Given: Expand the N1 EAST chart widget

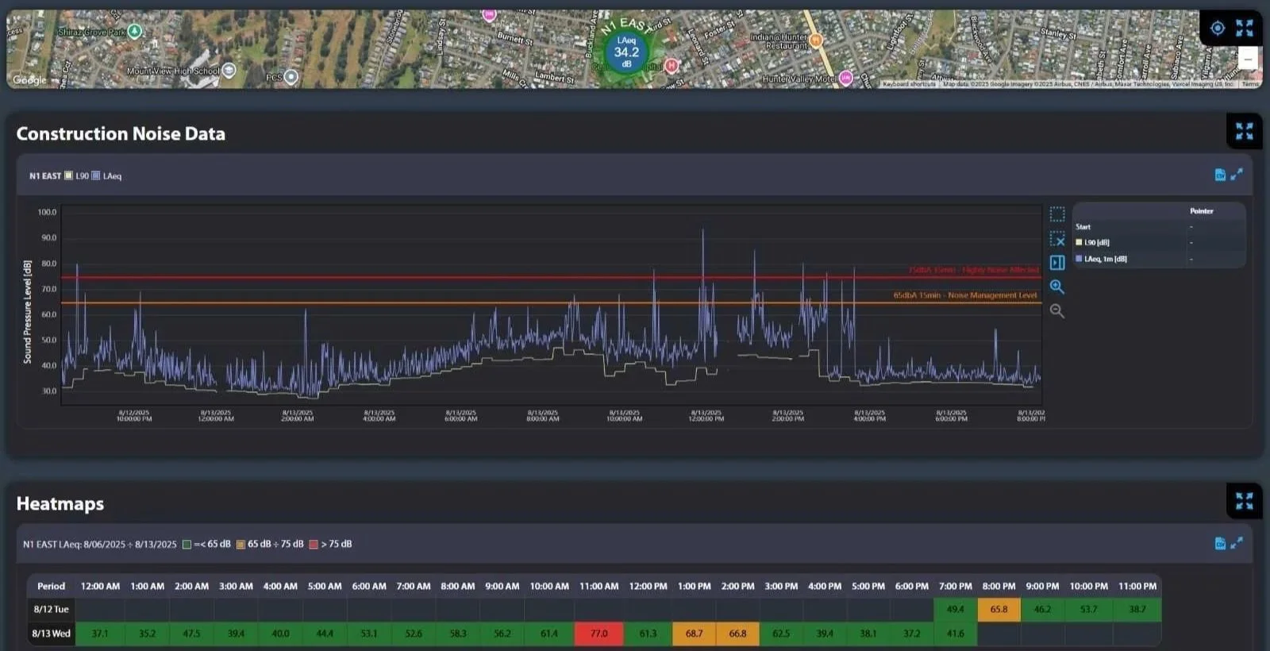Looking at the screenshot, I should 1237,174.
